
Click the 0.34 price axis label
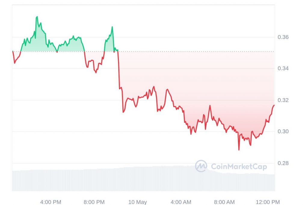(x=283, y=68)
